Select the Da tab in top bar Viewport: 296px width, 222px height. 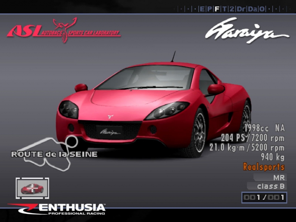[x=253, y=9]
